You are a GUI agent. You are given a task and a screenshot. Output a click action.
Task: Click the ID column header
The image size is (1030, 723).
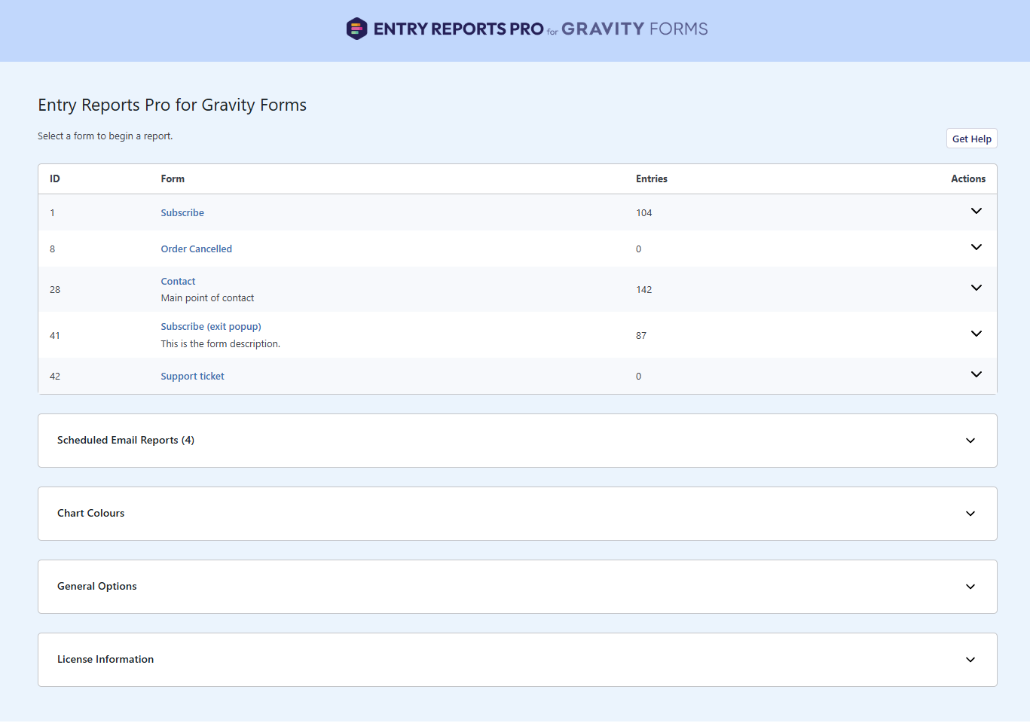click(55, 178)
